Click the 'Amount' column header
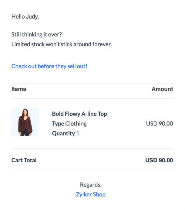This screenshot has height=211, width=185. click(162, 89)
